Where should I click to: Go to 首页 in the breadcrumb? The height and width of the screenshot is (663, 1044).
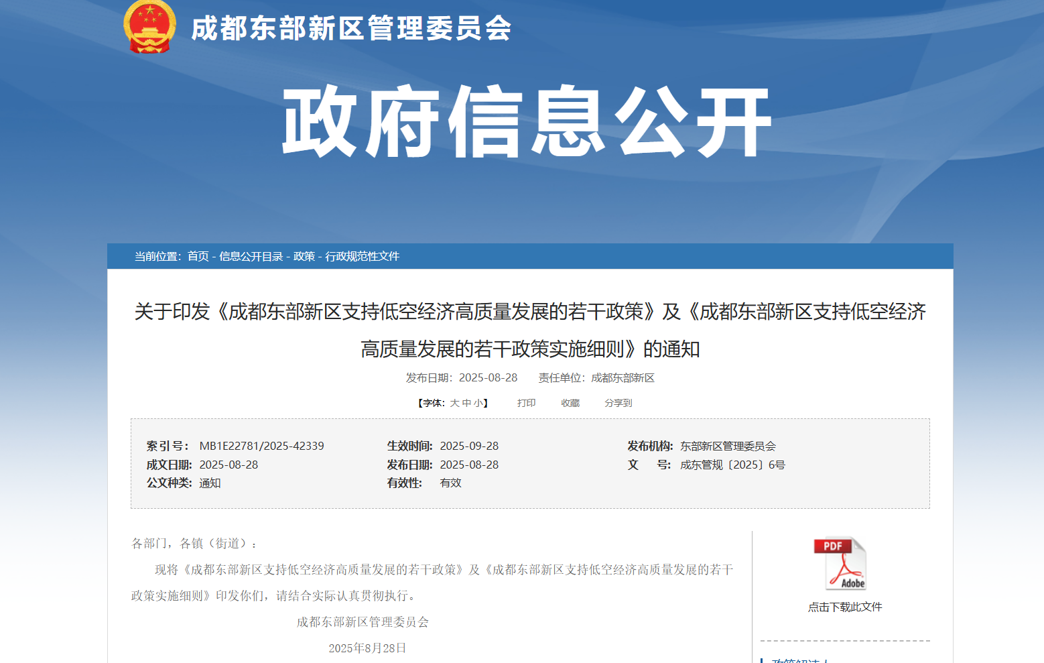[198, 256]
